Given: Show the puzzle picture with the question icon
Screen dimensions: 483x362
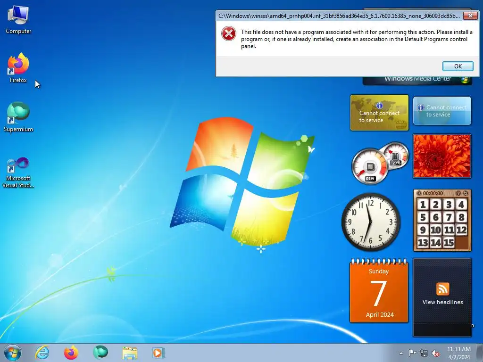Looking at the screenshot, I should (x=458, y=193).
